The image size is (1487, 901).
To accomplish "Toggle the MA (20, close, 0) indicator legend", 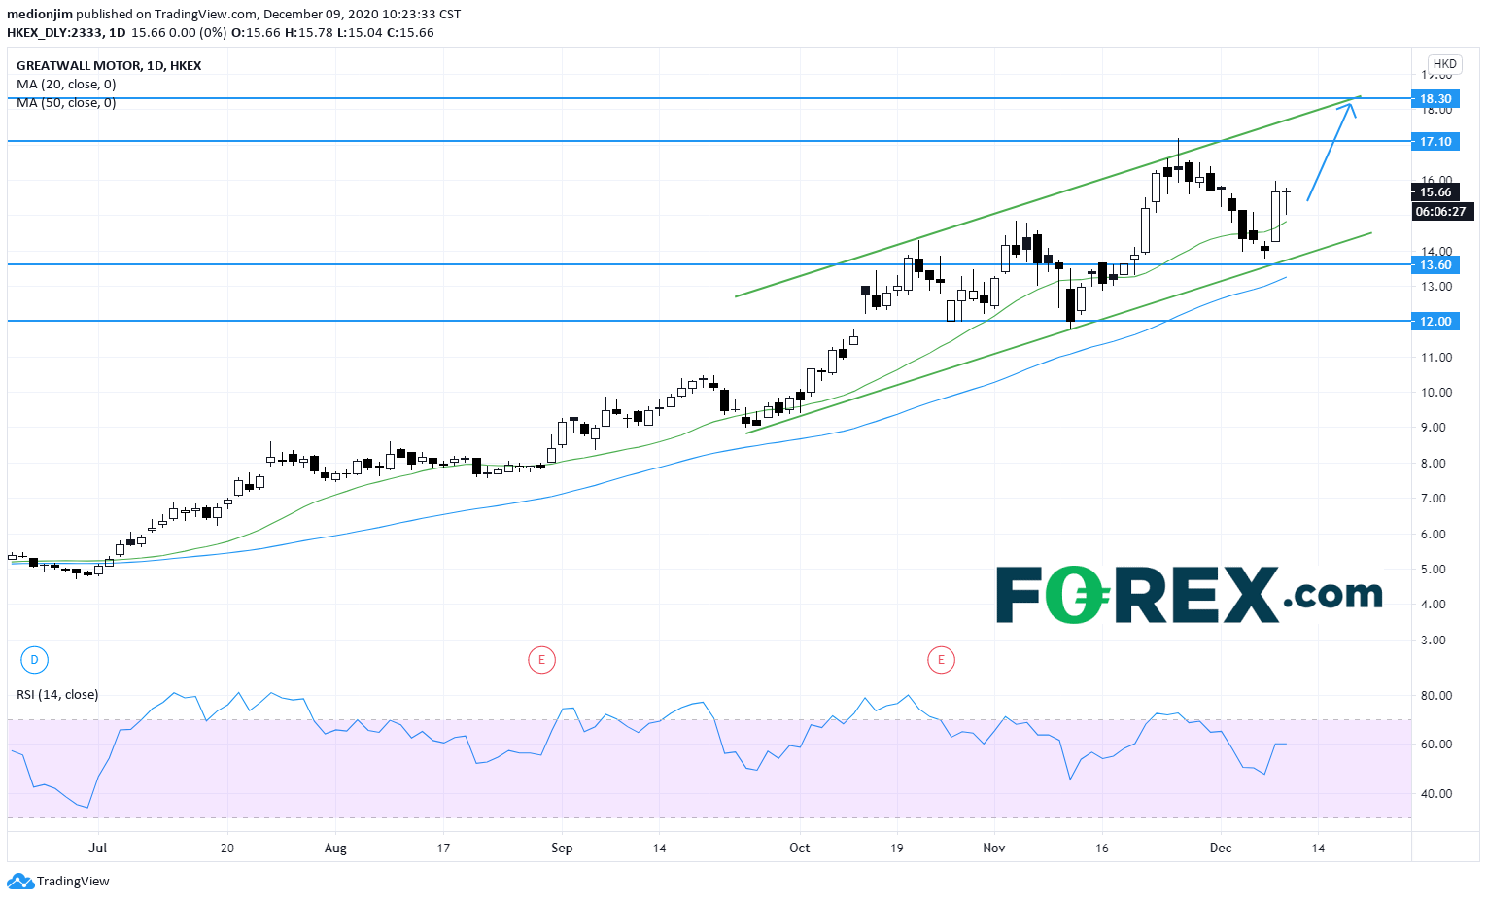I will [66, 85].
